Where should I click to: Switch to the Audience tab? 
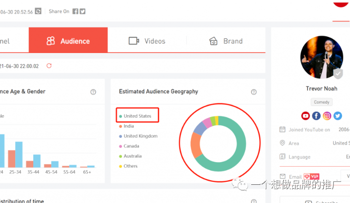[x=68, y=40]
